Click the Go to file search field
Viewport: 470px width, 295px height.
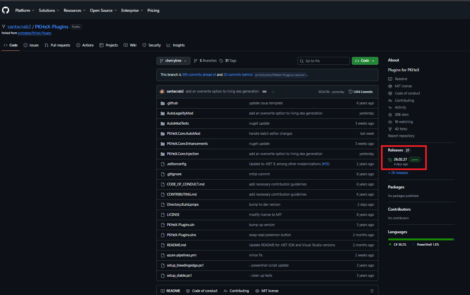pyautogui.click(x=323, y=61)
